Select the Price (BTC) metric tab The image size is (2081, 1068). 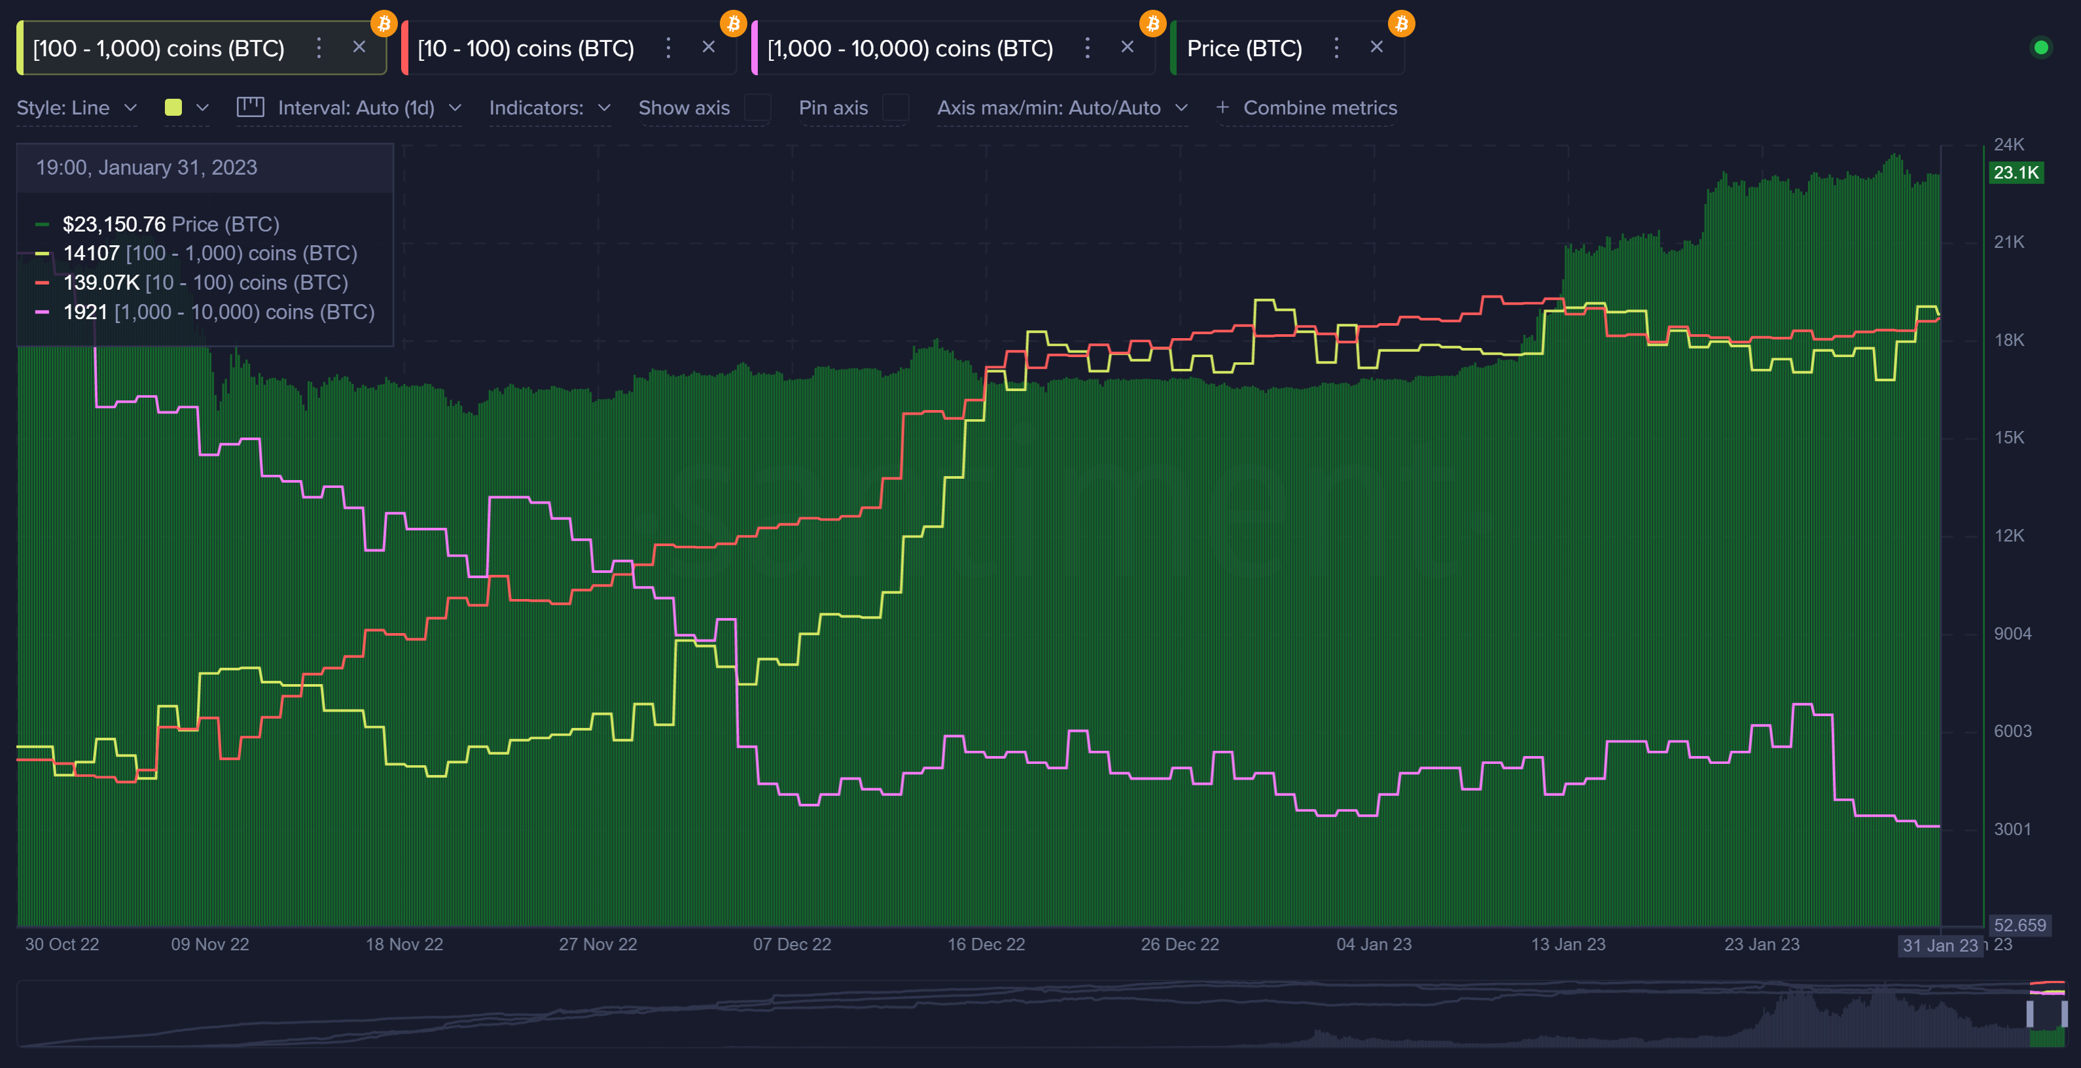tap(1244, 48)
